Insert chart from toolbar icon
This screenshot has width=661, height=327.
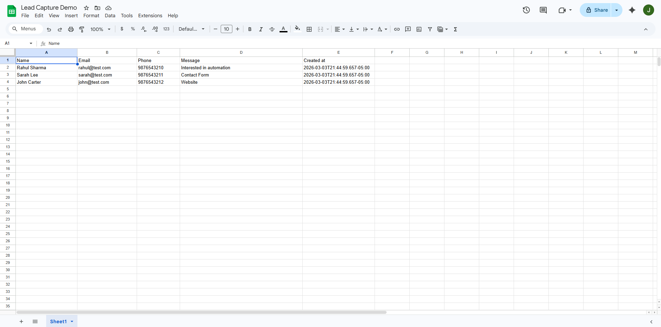coord(419,29)
